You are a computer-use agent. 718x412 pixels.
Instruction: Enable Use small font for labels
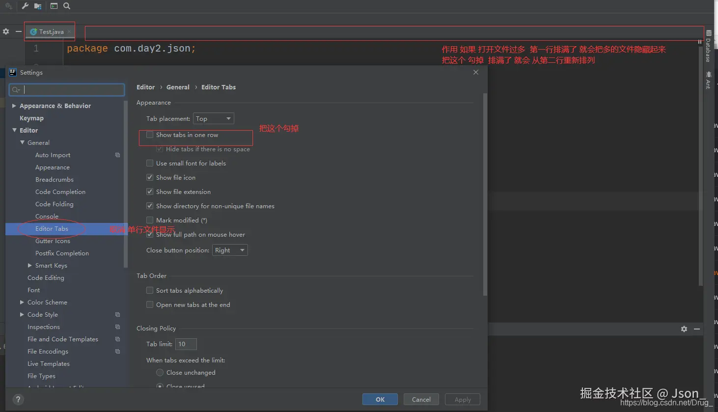click(150, 164)
